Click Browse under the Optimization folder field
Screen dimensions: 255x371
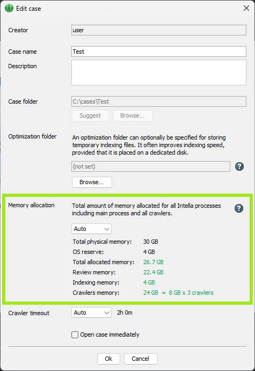(x=92, y=182)
